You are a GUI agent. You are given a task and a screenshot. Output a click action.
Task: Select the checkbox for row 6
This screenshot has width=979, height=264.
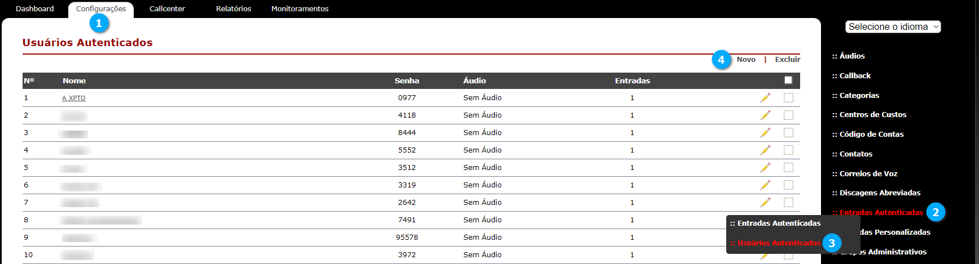788,185
